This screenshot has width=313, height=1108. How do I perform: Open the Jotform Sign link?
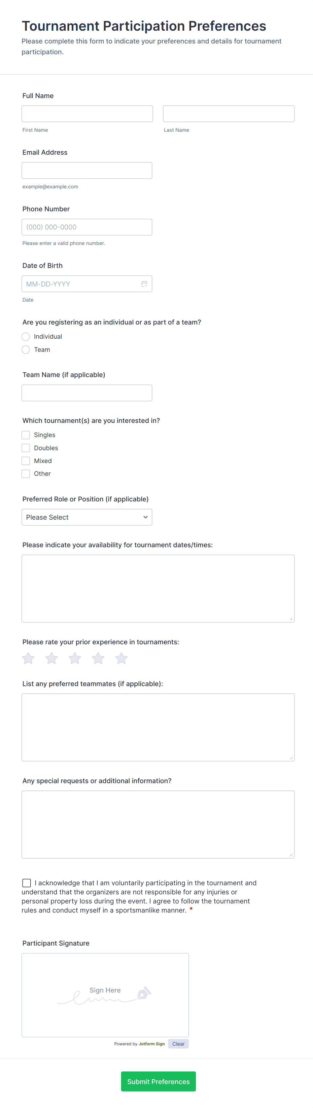[151, 1044]
